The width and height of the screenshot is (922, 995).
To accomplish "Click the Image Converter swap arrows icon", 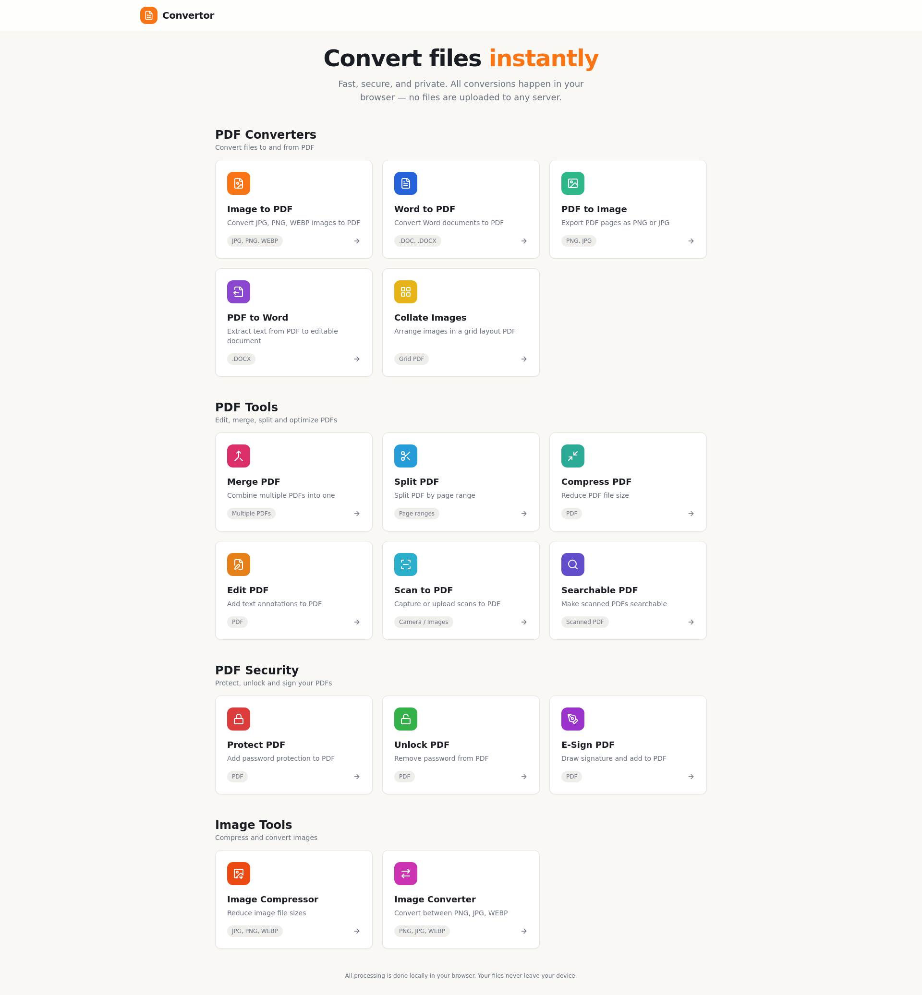I will click(406, 874).
